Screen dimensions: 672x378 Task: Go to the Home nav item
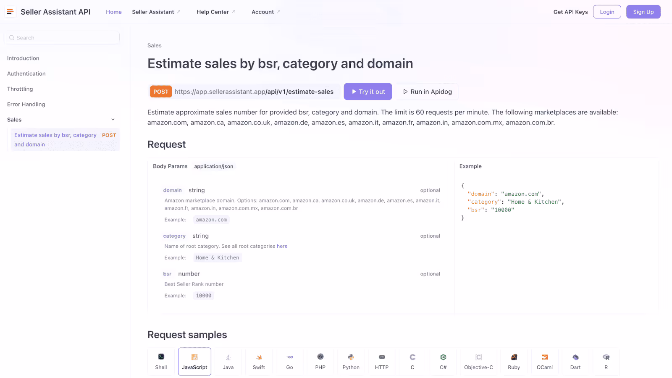(114, 12)
